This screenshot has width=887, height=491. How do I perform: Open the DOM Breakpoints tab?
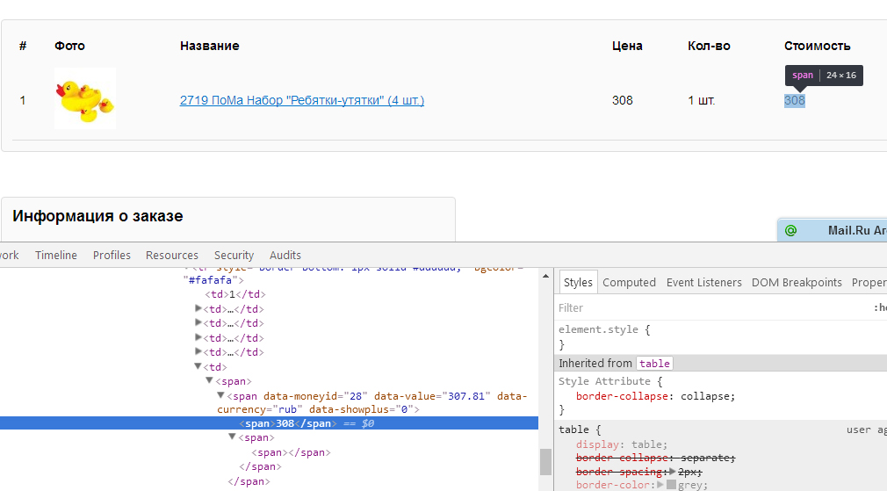coord(797,282)
